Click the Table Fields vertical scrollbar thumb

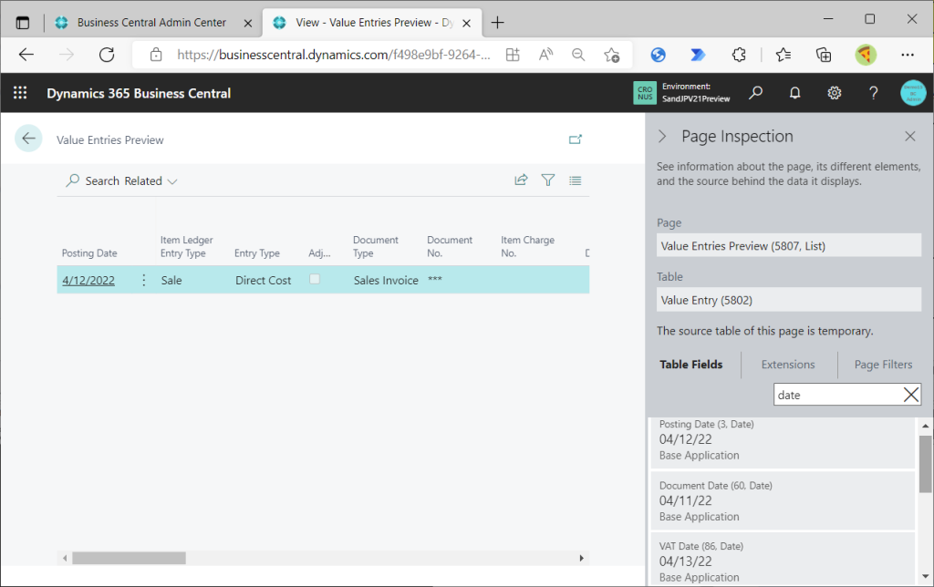click(x=925, y=464)
